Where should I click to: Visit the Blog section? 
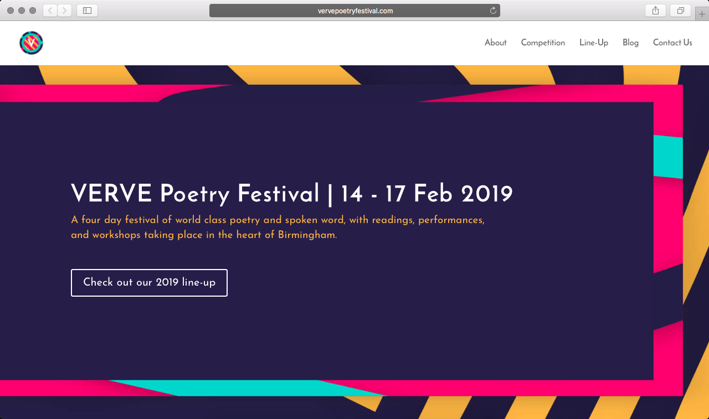630,43
